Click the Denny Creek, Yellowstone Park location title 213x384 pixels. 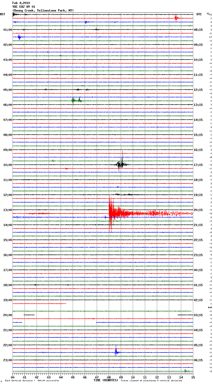coord(43,11)
